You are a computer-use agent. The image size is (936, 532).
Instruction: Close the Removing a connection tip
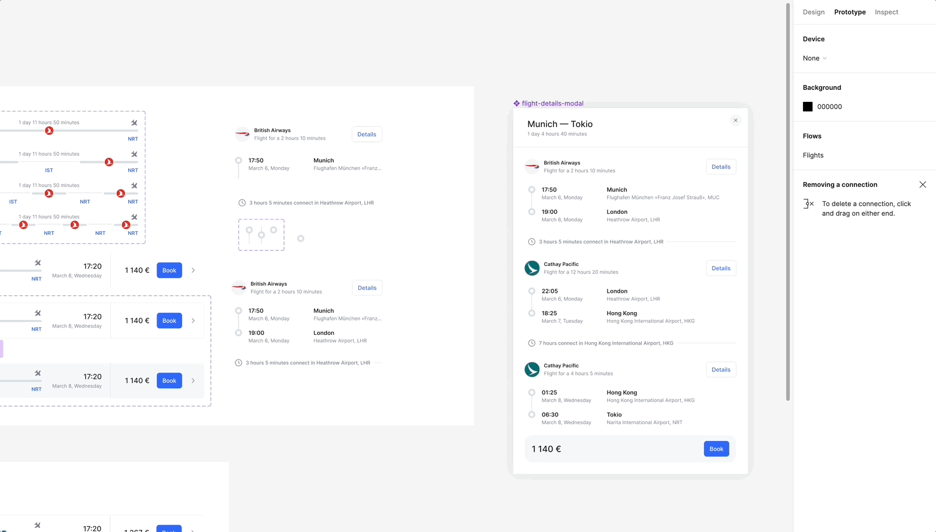tap(923, 185)
